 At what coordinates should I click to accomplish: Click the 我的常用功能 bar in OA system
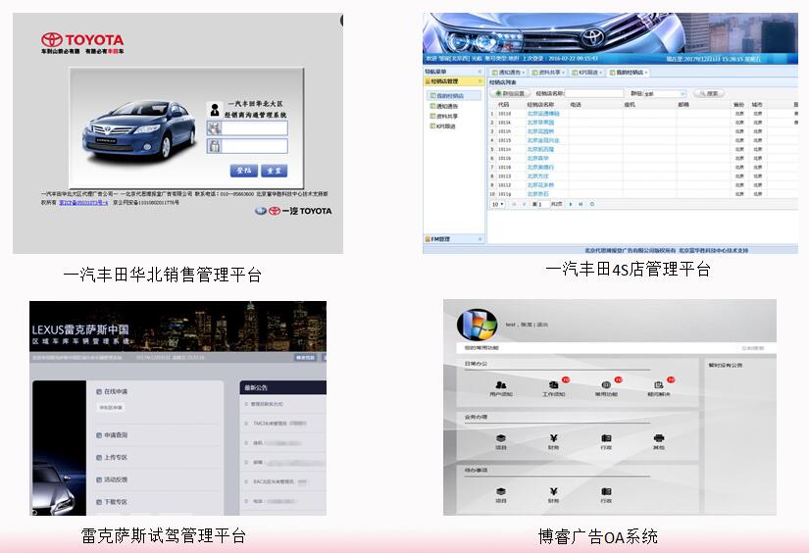click(x=617, y=348)
